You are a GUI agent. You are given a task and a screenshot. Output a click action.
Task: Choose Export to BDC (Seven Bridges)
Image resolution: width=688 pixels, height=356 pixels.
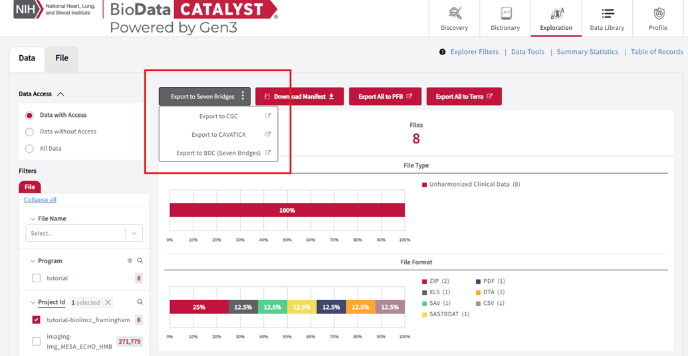click(x=219, y=153)
